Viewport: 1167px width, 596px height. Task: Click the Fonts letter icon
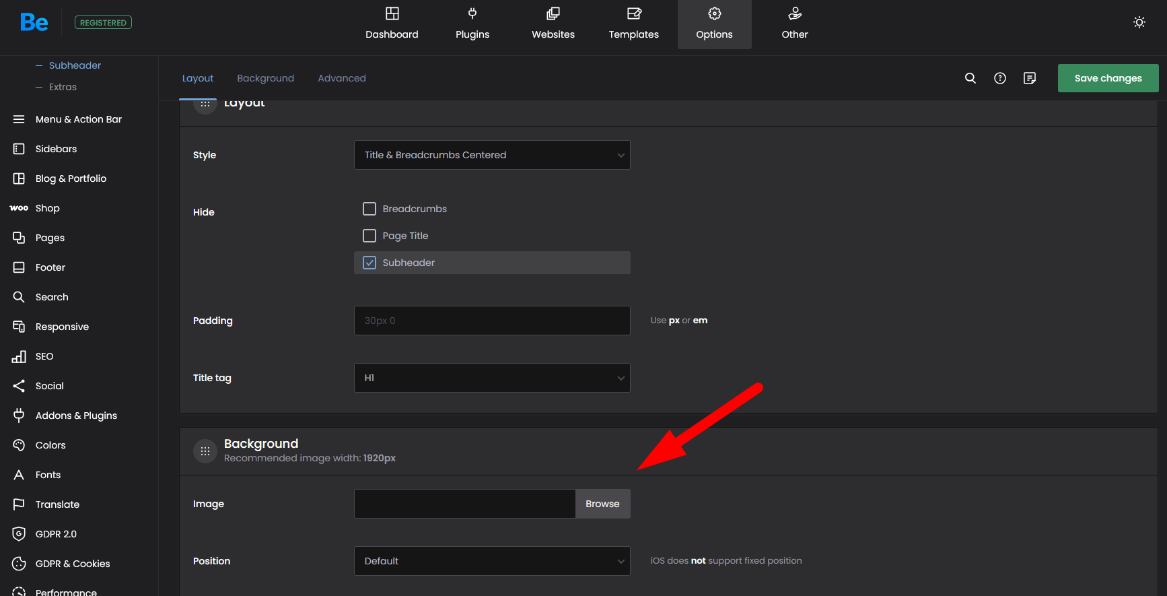[x=19, y=475]
